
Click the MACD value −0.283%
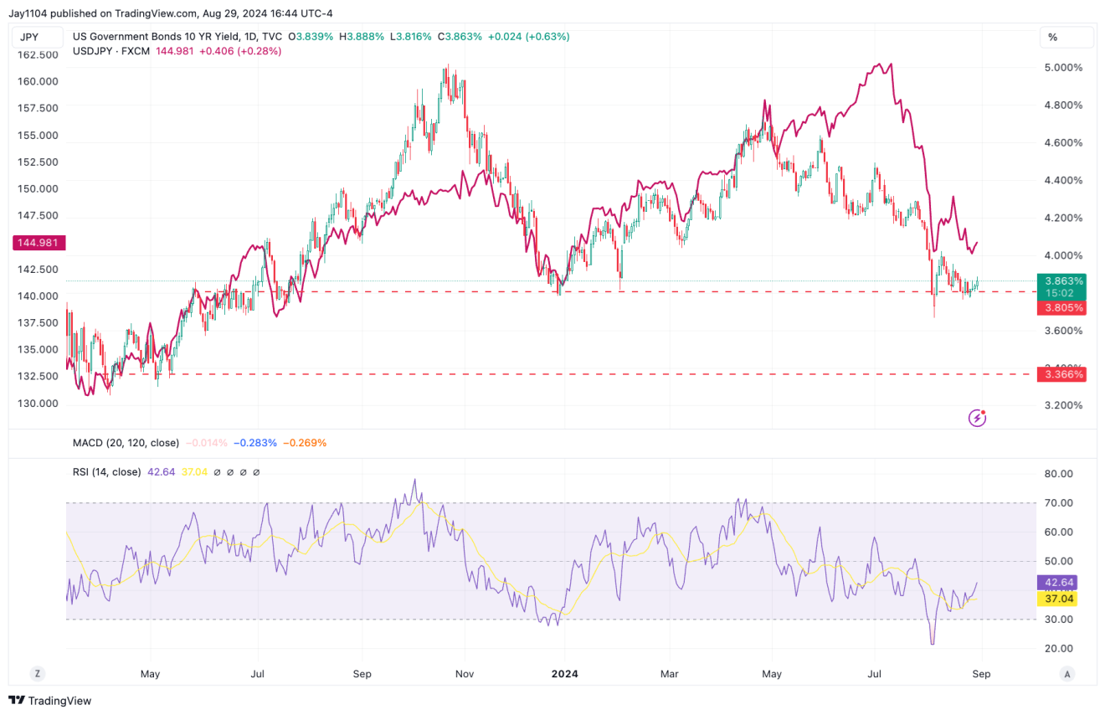click(x=254, y=443)
